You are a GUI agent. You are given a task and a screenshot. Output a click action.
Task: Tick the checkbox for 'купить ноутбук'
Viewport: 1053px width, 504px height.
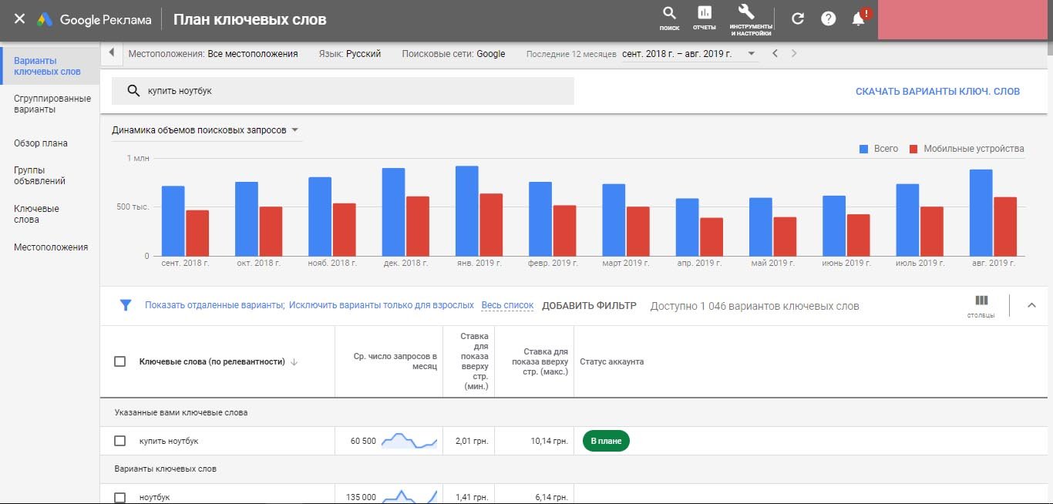(x=119, y=441)
